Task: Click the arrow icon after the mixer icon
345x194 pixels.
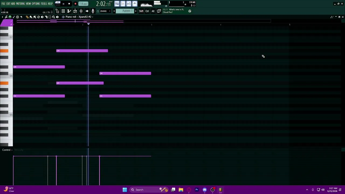Action: pos(87,11)
